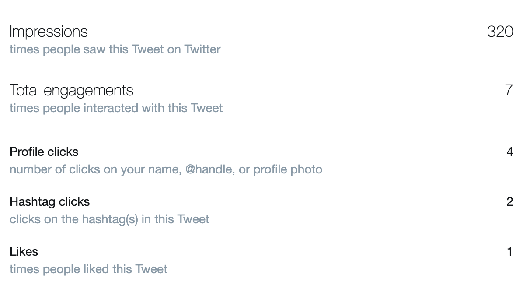Click "times people liked this Tweet" description
Screen dimensions: 523x296
click(88, 269)
